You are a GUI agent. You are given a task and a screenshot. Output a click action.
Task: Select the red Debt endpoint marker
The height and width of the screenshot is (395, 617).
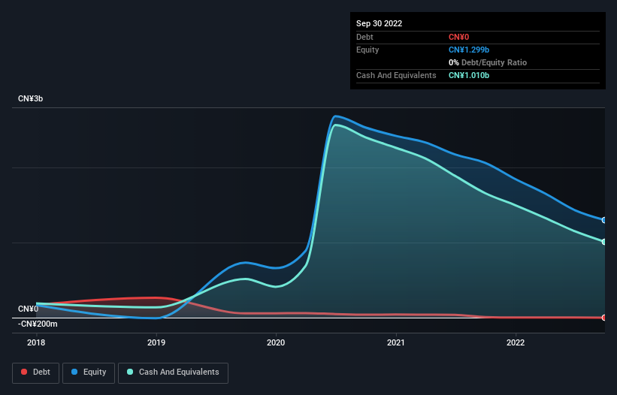(x=604, y=318)
